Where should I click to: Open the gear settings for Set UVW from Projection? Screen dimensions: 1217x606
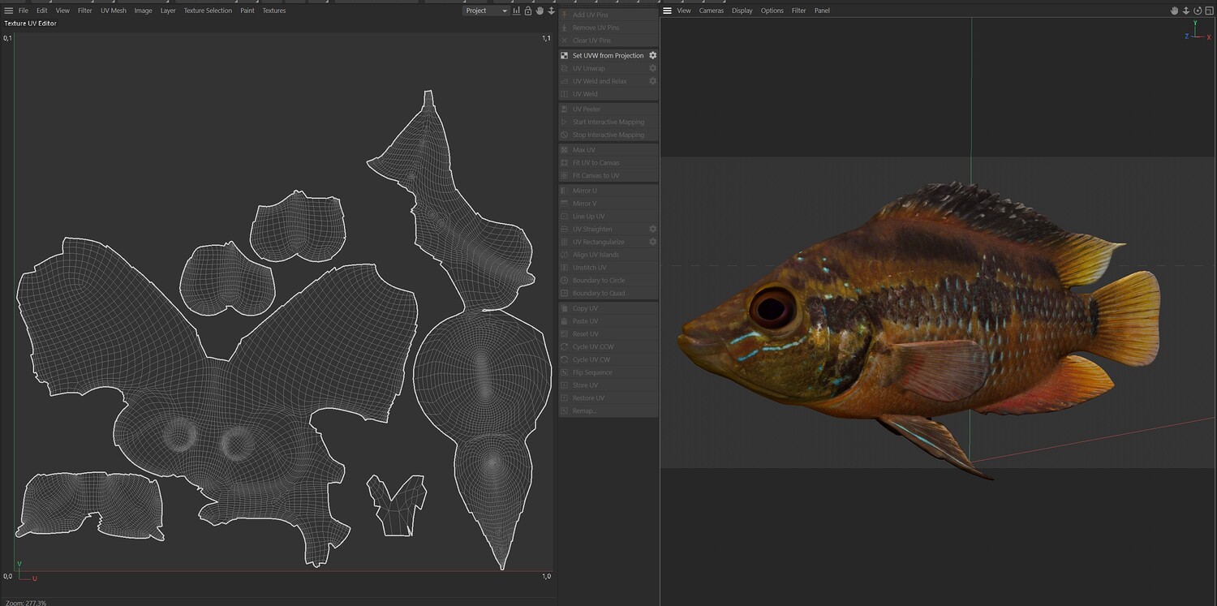(652, 55)
